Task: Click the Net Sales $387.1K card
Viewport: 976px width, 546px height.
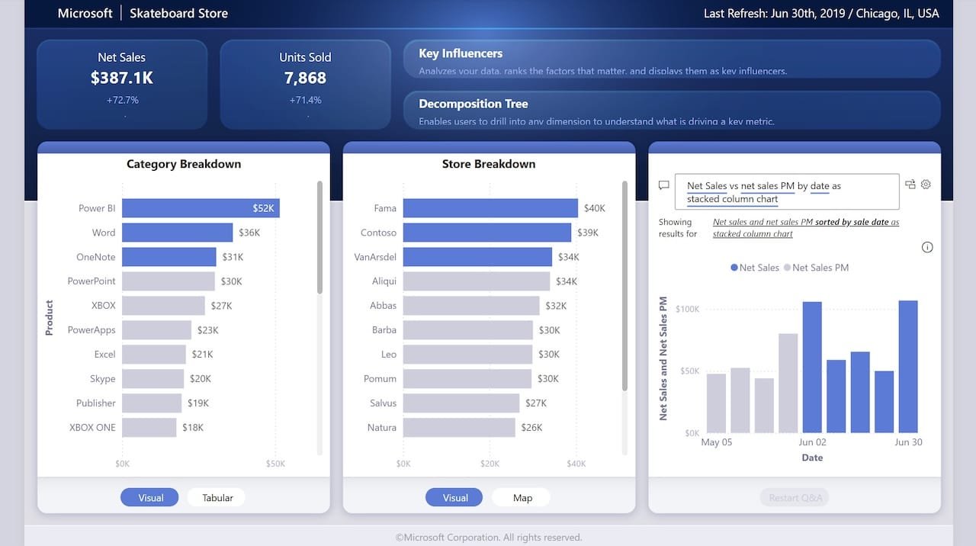Action: 122,84
